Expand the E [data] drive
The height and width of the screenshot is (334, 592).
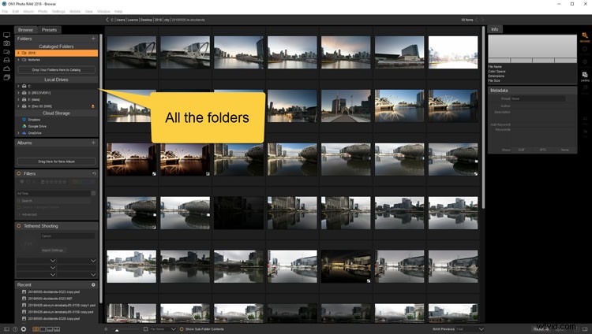pos(18,99)
